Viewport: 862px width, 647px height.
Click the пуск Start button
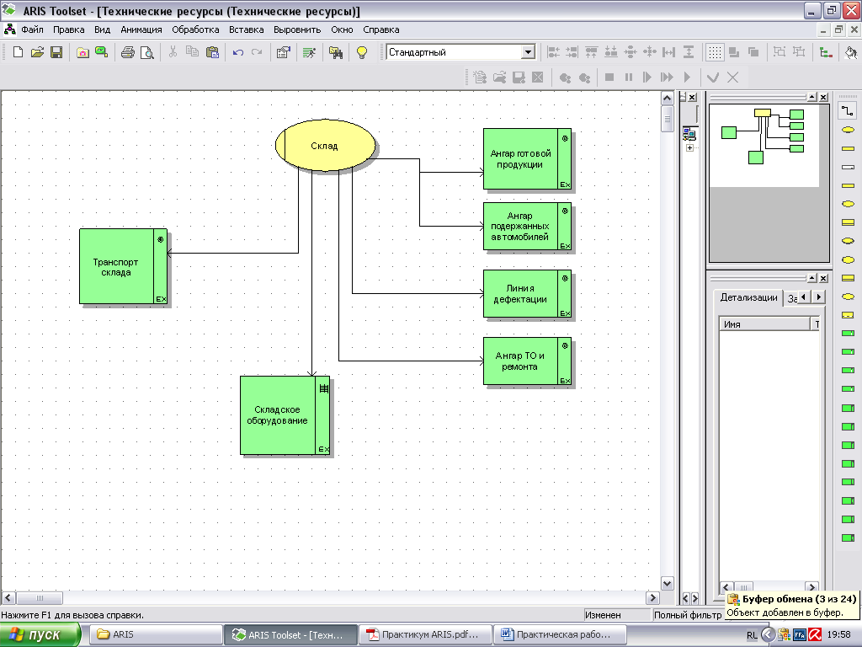(40, 635)
